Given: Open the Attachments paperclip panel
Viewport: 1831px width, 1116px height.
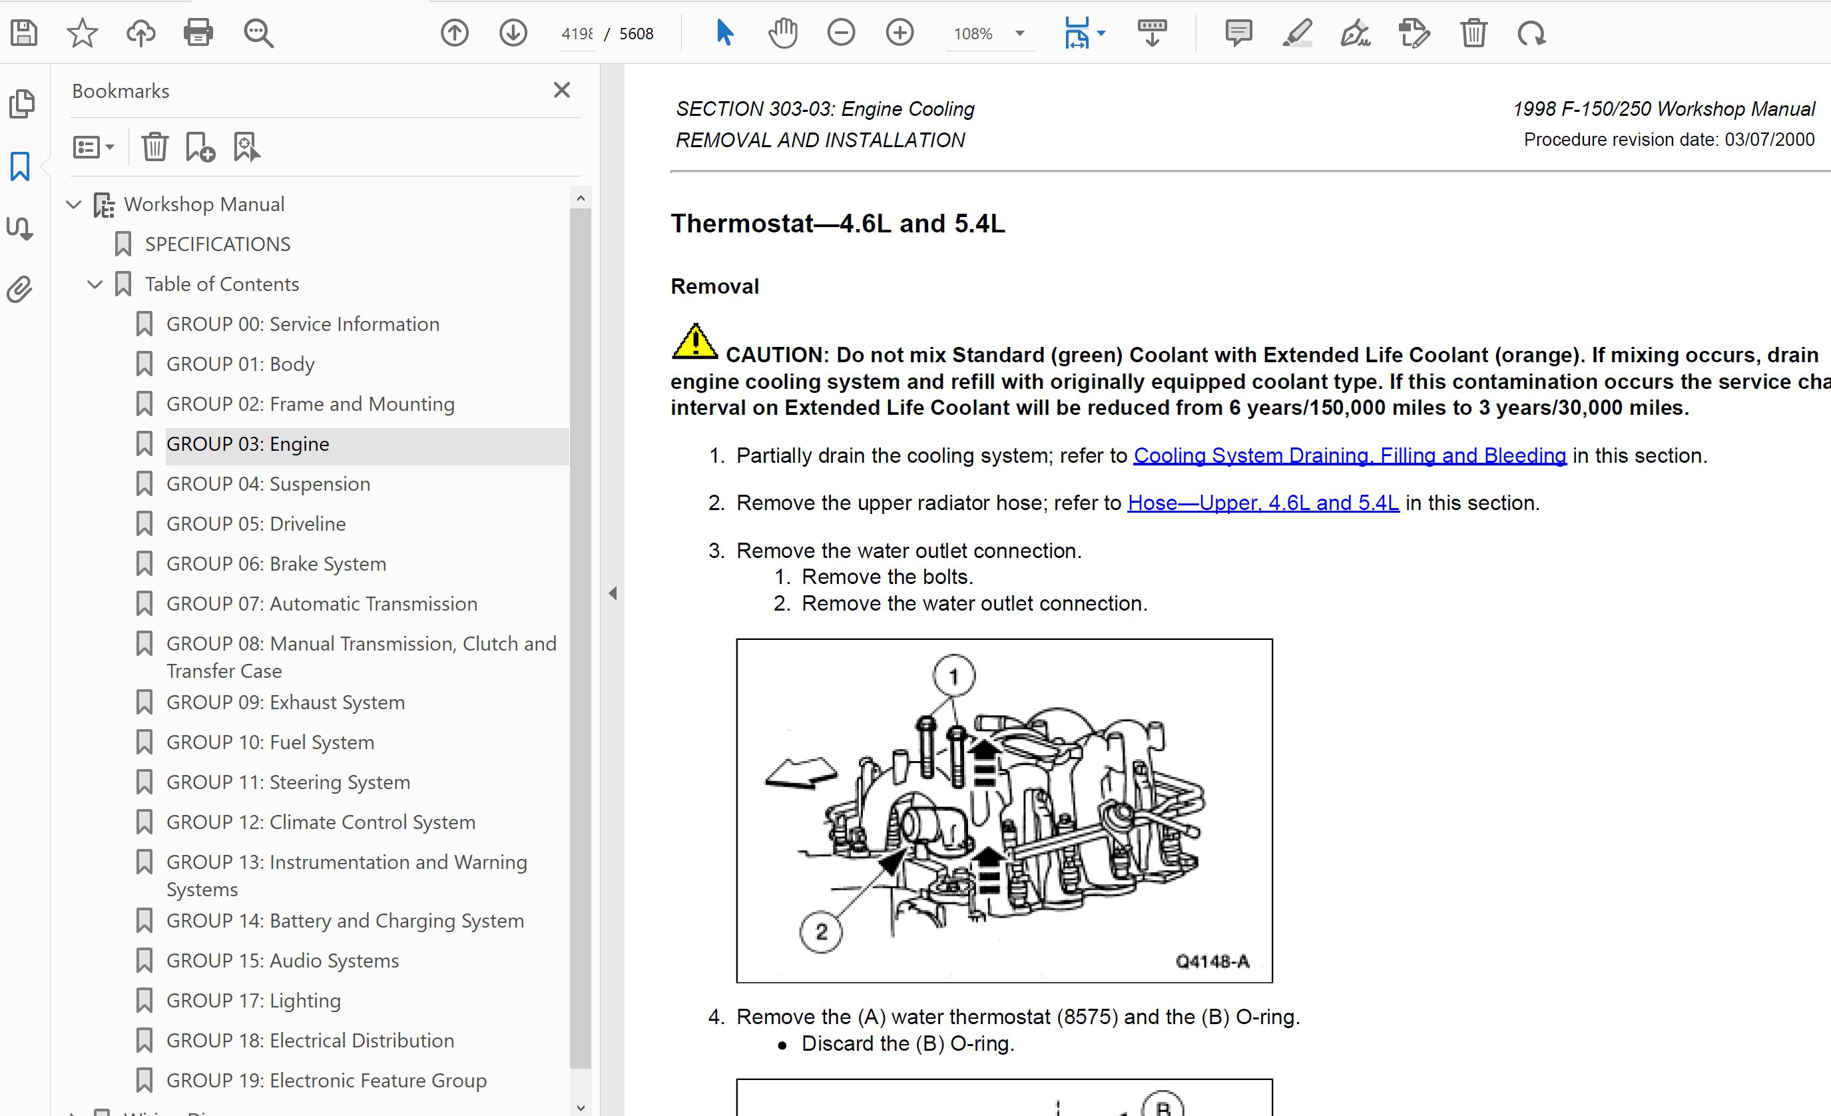Looking at the screenshot, I should pos(21,290).
